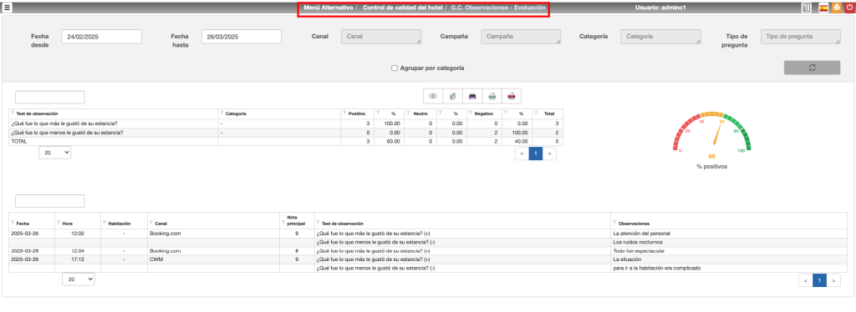Export the report with the spreadsheet icon
The height and width of the screenshot is (312, 856).
click(x=452, y=96)
